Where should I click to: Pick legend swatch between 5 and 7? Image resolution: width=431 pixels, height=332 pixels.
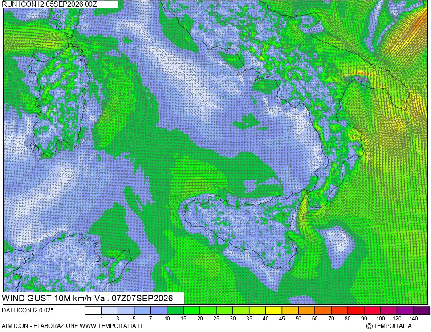click(x=142, y=311)
